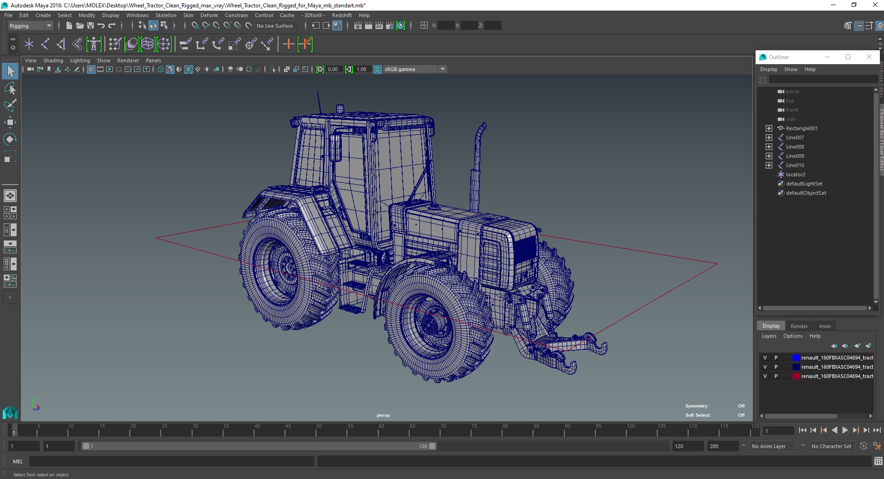The image size is (884, 479).
Task: Toggle visibility V of third renault layer
Action: (765, 376)
